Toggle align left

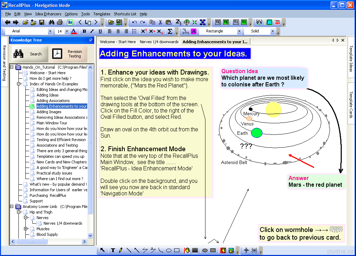110,31
